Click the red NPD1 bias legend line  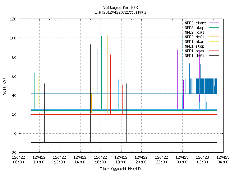(214, 51)
